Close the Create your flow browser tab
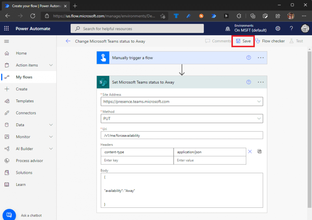This screenshot has height=220, width=312. tap(65, 6)
